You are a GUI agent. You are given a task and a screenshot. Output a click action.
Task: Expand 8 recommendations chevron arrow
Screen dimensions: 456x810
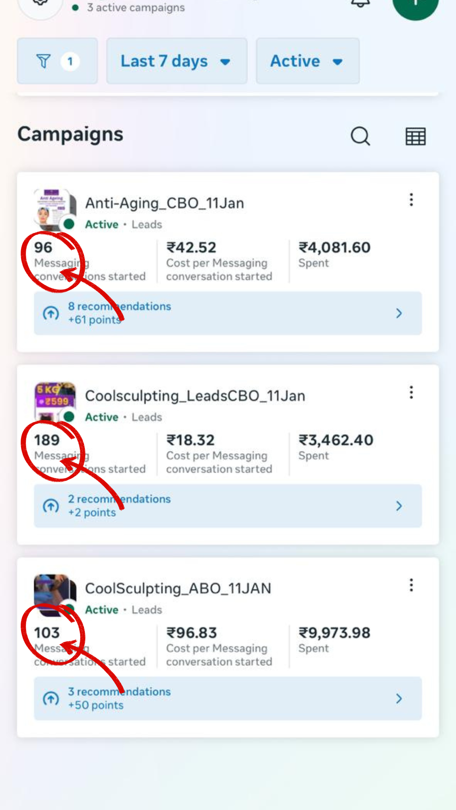pyautogui.click(x=399, y=313)
